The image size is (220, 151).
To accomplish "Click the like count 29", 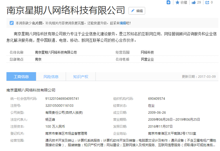I will 199,2.
